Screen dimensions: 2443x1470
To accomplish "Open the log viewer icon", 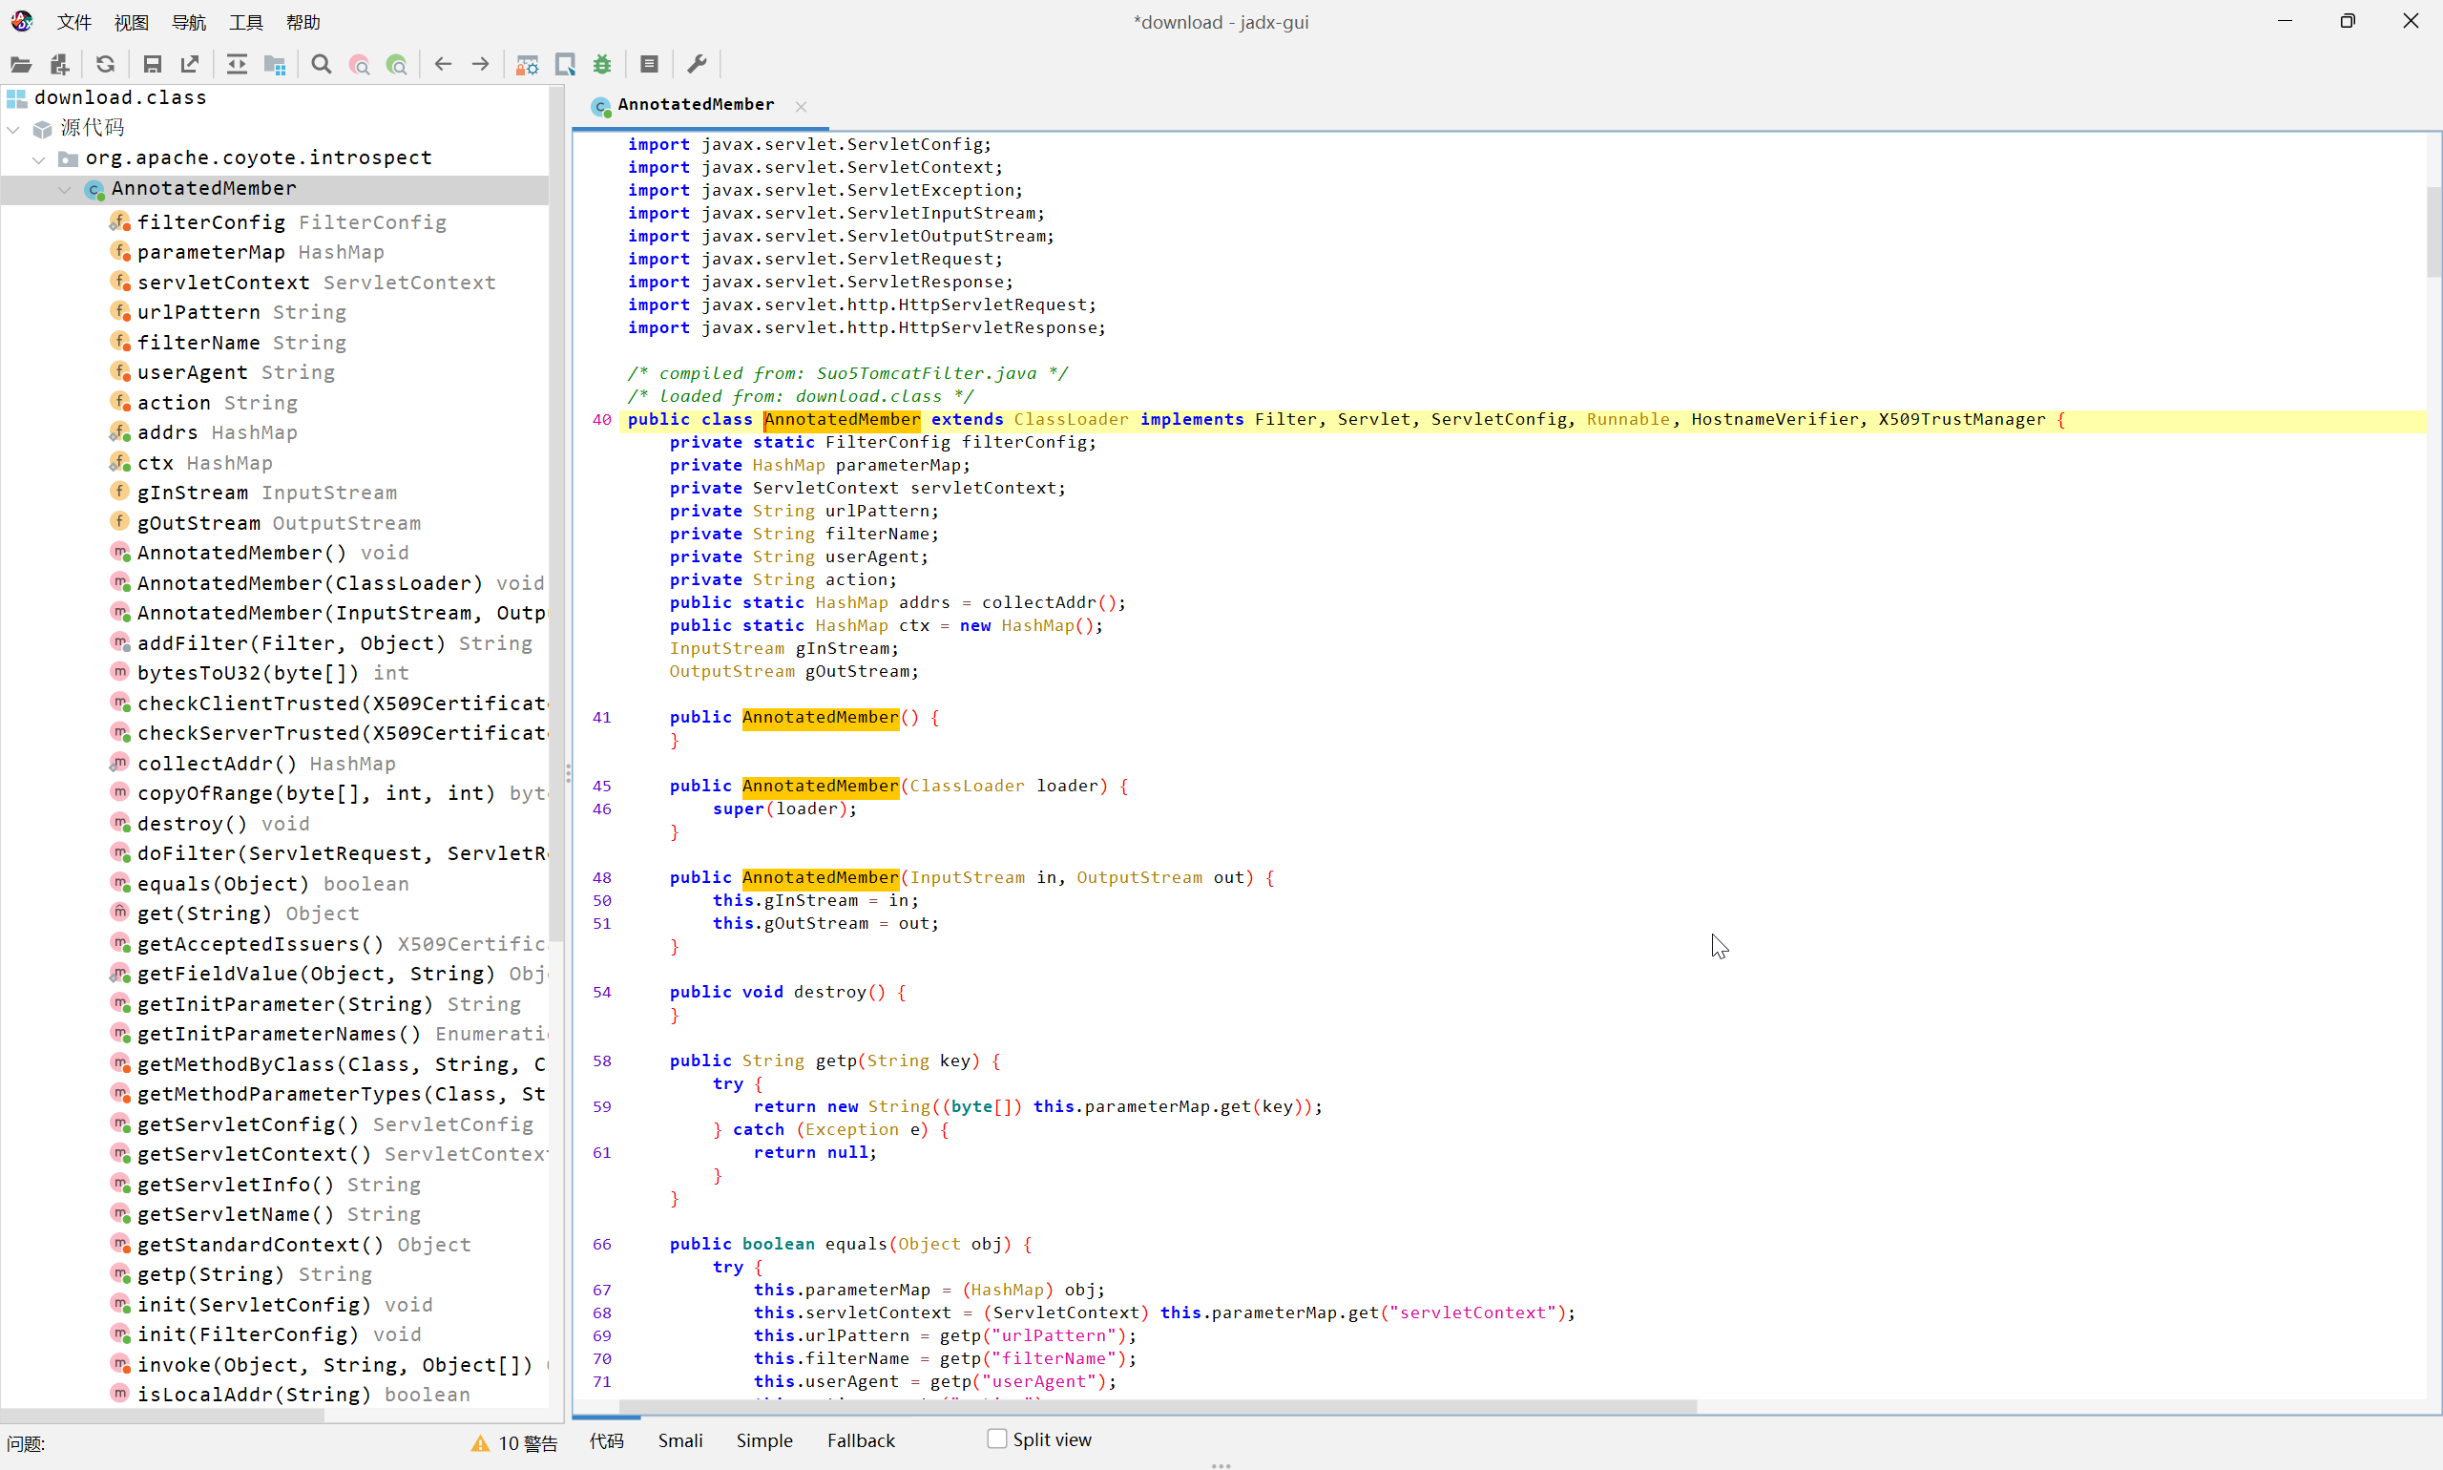I will pos(650,64).
